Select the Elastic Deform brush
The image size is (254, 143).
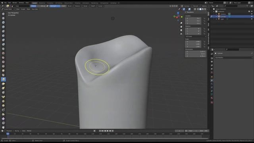tap(3, 84)
